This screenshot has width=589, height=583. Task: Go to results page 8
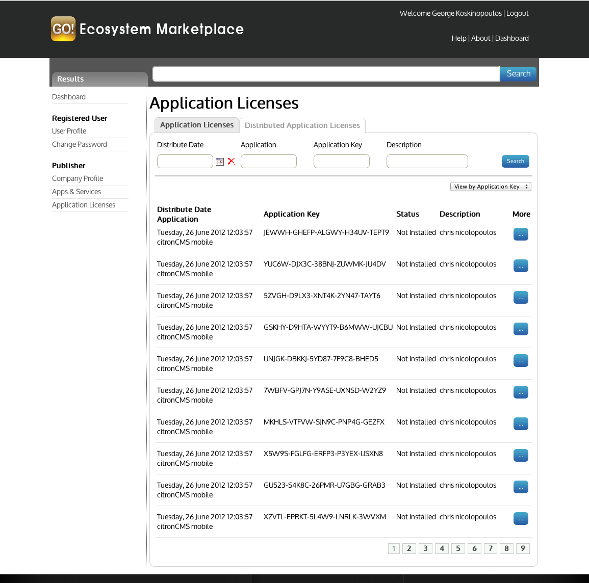click(506, 548)
